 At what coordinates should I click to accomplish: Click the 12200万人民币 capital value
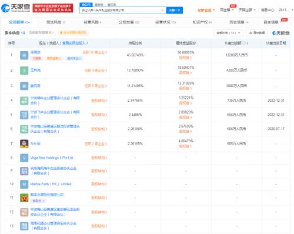point(236,55)
